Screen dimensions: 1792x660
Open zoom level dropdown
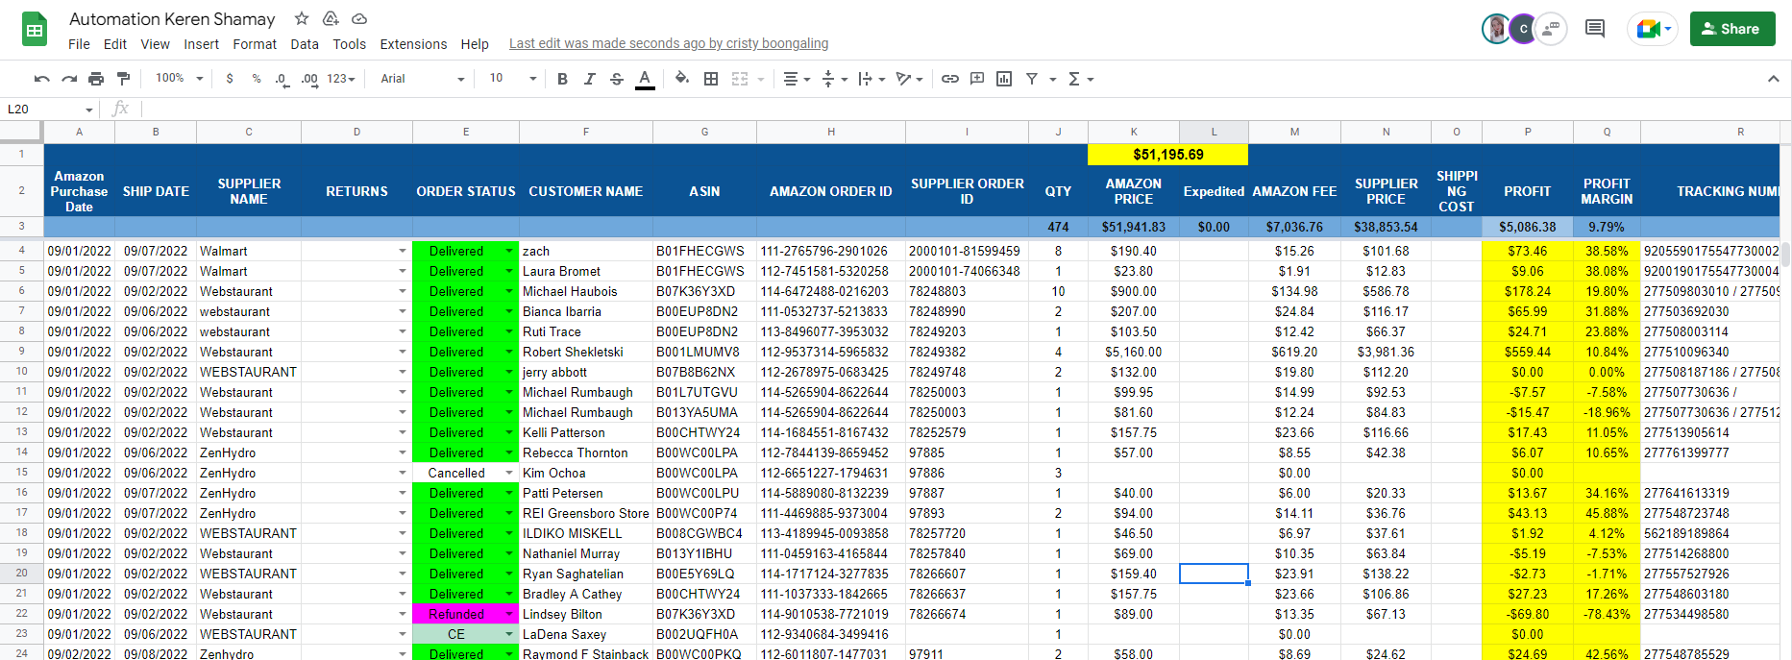tap(180, 79)
